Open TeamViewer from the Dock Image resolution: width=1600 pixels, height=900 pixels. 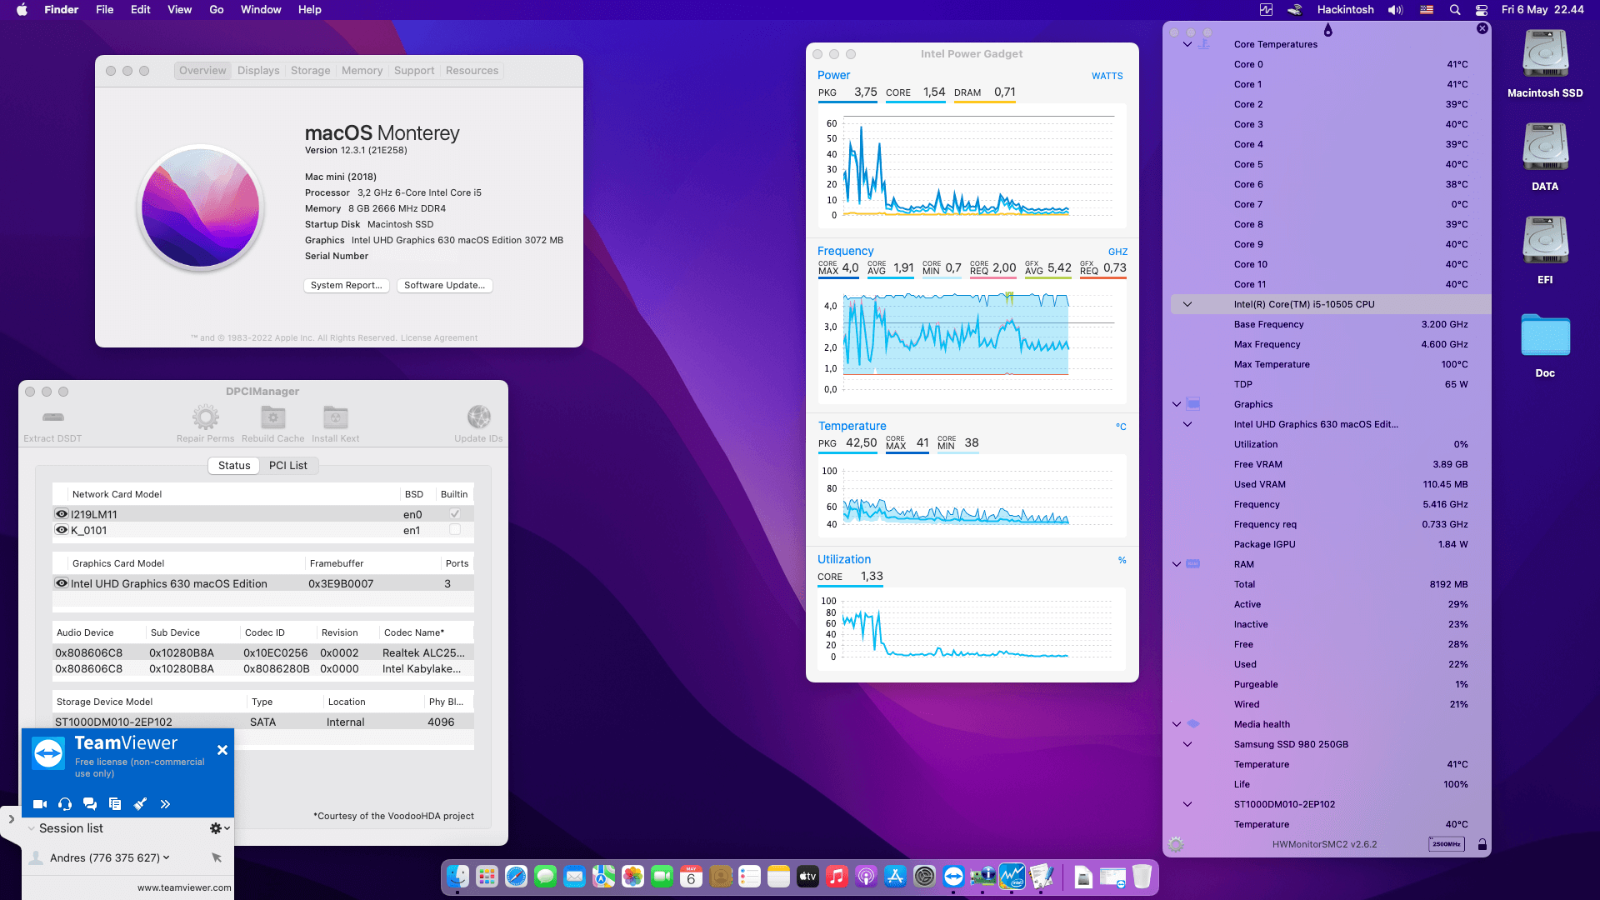click(953, 877)
